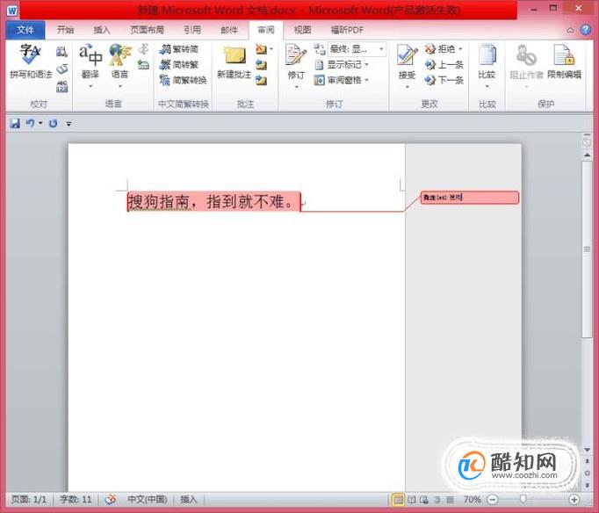Click the delete comment icon
The image size is (599, 513).
[x=262, y=49]
